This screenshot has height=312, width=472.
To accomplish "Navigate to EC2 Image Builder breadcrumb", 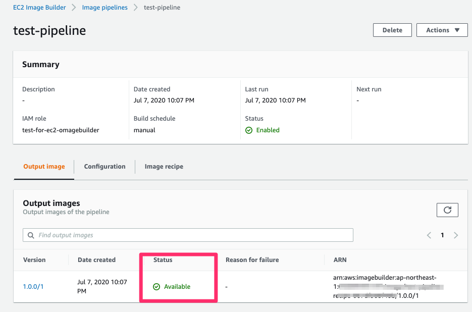I will [39, 8].
